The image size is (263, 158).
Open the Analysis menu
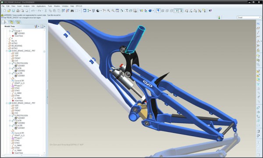point(26,6)
